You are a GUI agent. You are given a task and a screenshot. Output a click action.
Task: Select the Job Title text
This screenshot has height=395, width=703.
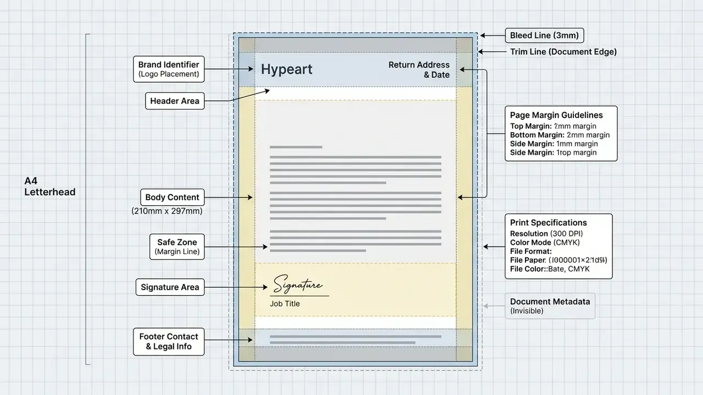(284, 303)
